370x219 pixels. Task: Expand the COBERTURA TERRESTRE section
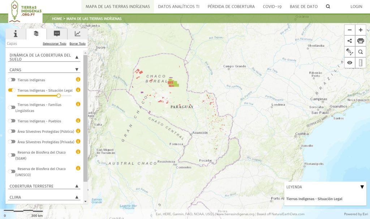pos(77,186)
